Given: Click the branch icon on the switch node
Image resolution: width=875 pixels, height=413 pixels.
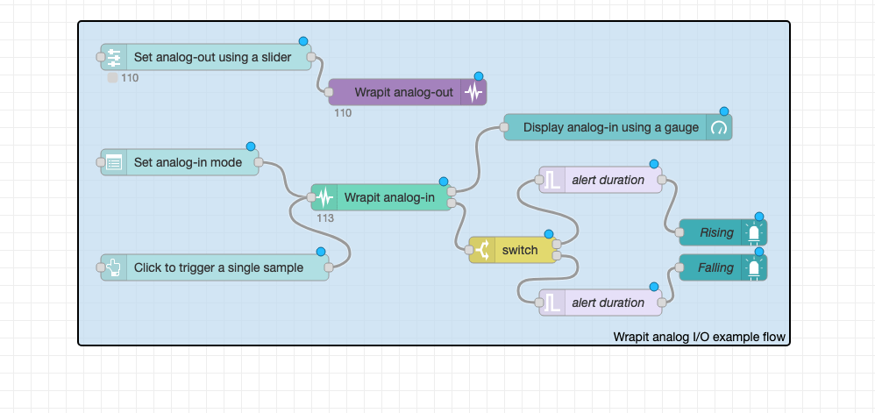Looking at the screenshot, I should [x=482, y=250].
